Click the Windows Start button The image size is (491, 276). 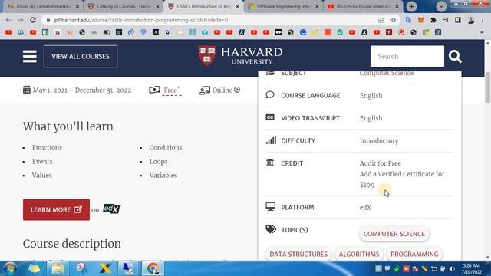click(10, 268)
